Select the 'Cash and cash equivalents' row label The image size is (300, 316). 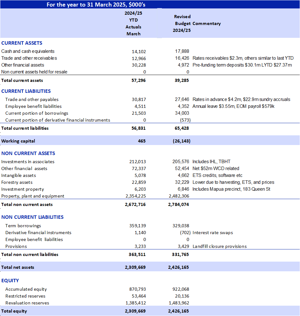coord(28,51)
